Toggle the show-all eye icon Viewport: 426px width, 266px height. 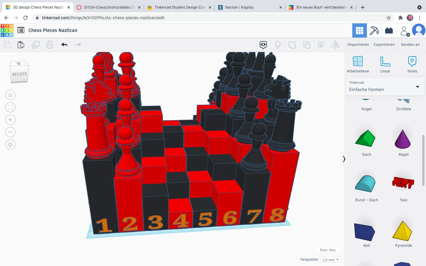tap(263, 45)
